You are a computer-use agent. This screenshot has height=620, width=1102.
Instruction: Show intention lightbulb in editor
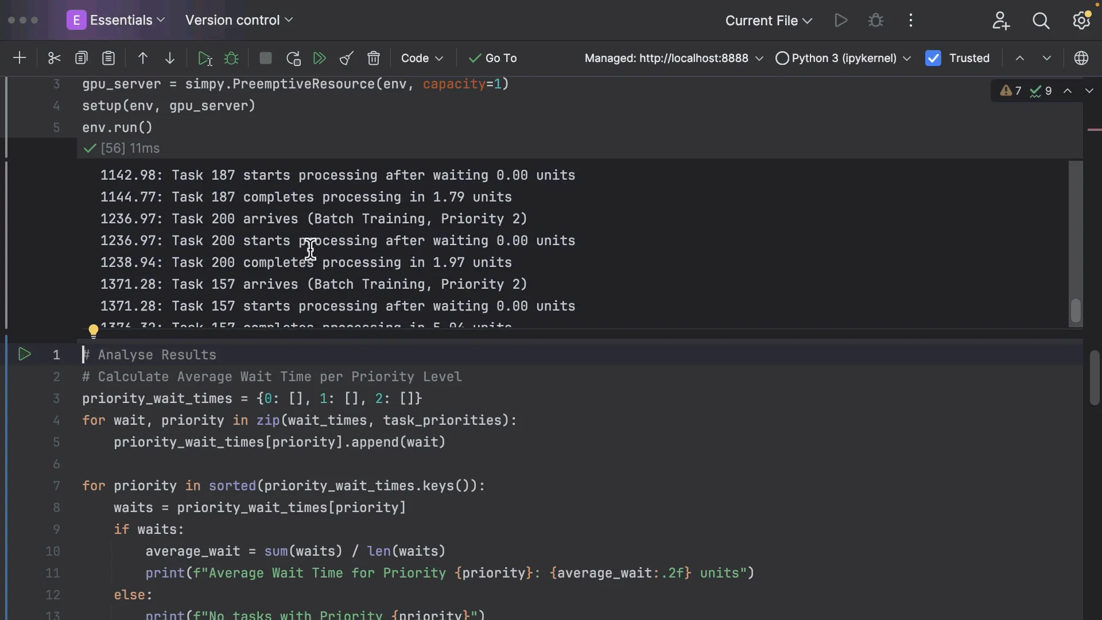(x=94, y=331)
